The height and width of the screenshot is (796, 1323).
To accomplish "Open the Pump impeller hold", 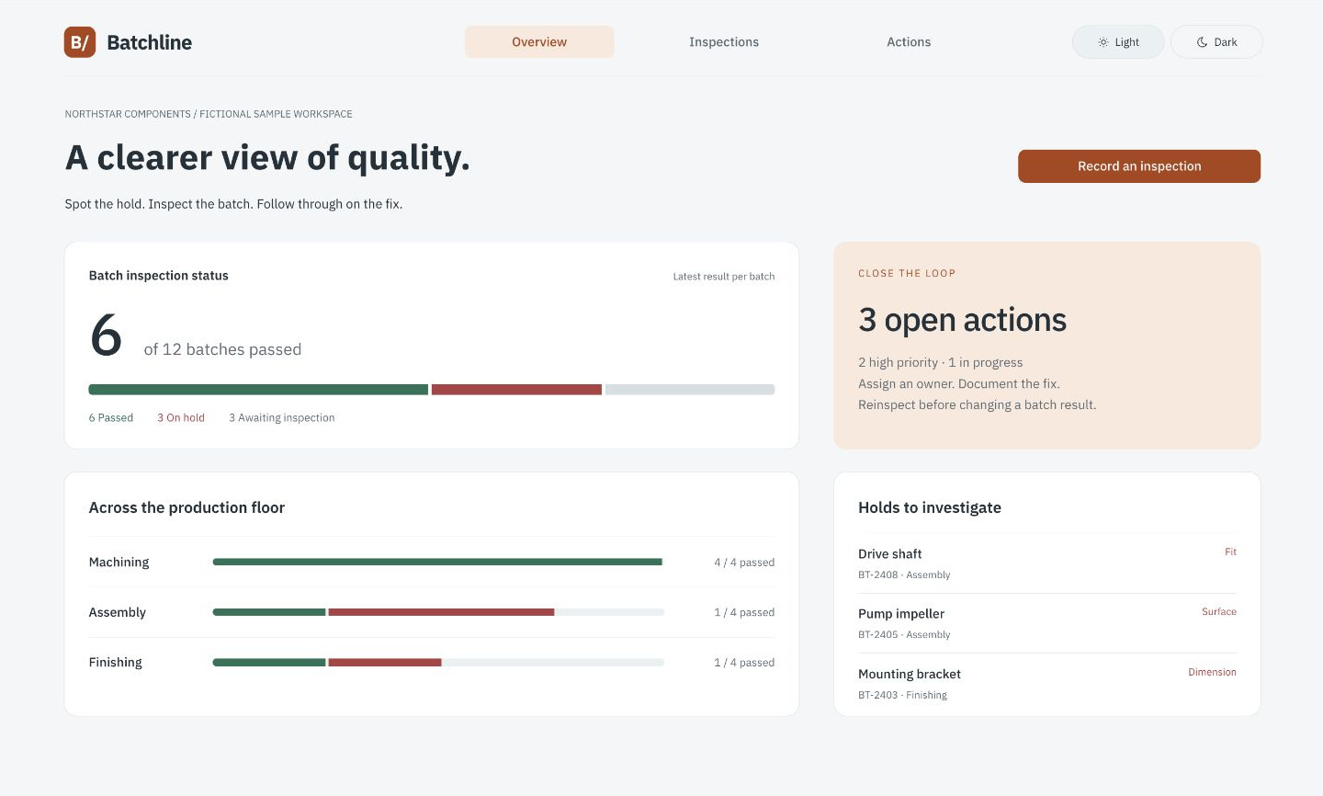I will point(1047,623).
